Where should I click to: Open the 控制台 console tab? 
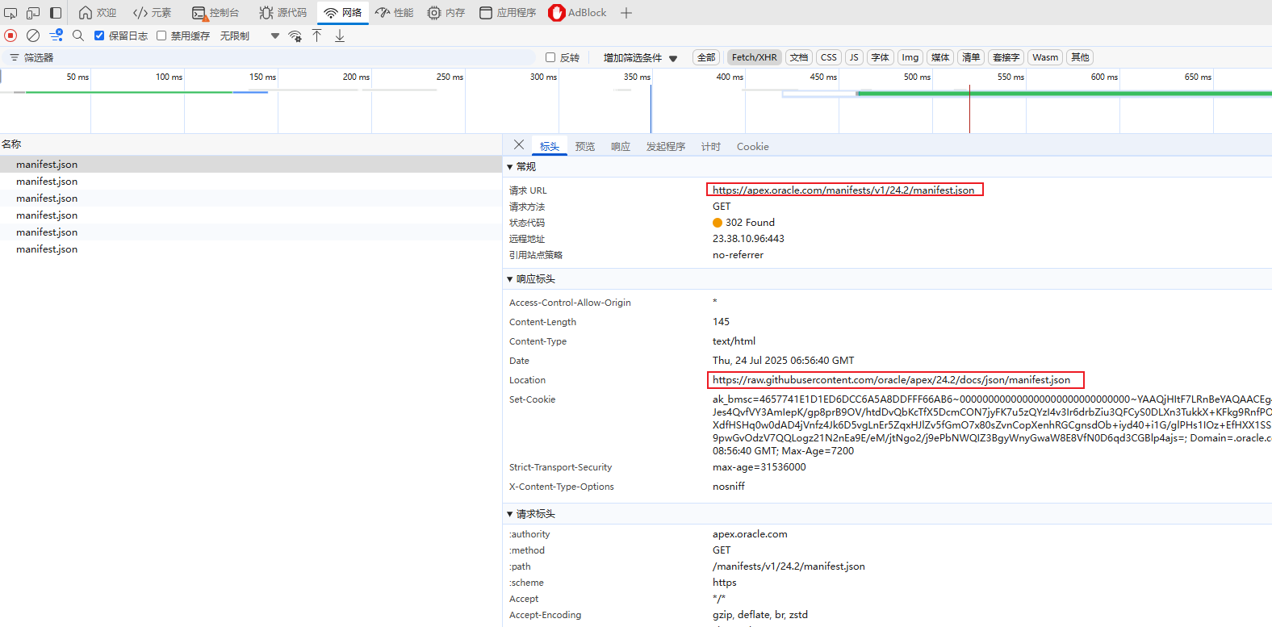tap(215, 13)
